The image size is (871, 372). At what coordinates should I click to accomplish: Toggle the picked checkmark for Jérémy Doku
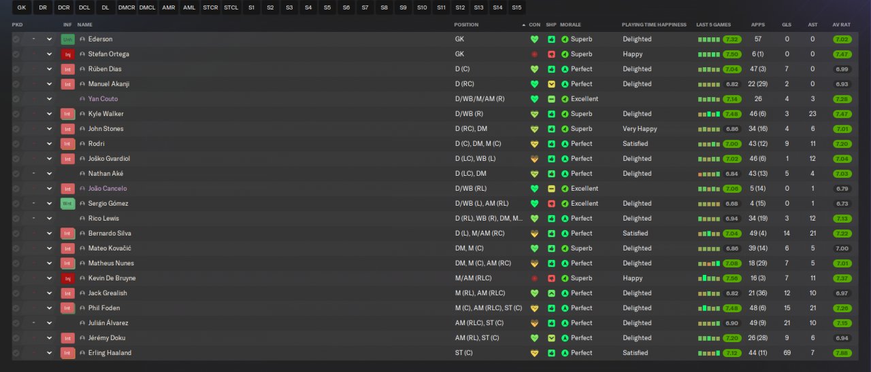16,338
